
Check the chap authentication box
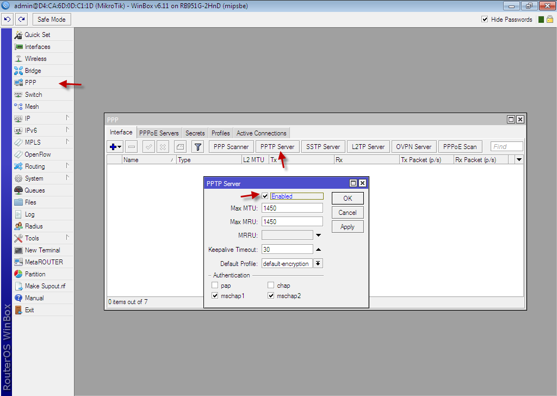[x=271, y=285]
